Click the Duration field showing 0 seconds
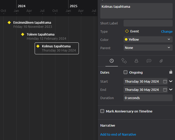This screenshot has height=140, width=175. click(x=148, y=98)
